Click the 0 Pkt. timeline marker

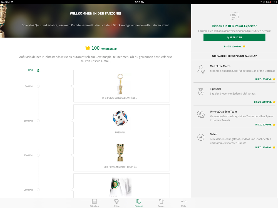click(38, 70)
